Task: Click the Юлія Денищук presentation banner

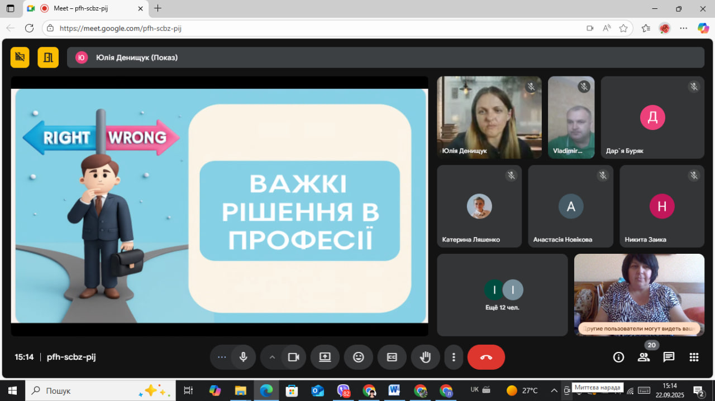Action: click(385, 57)
